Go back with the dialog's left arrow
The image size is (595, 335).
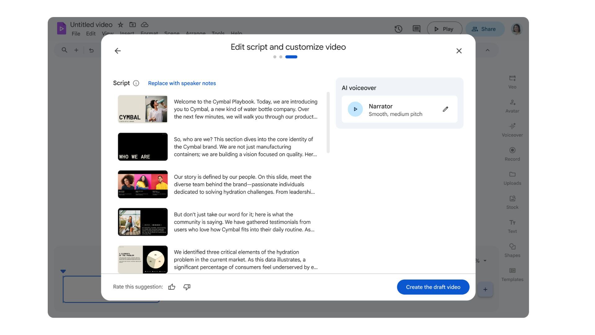(117, 51)
